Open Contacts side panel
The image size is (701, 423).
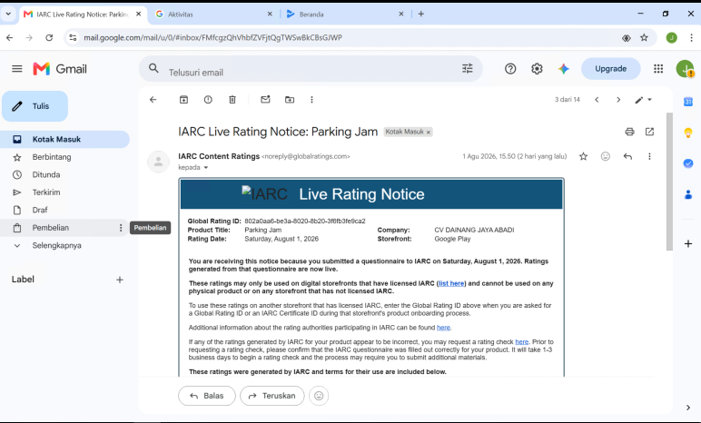(x=688, y=194)
